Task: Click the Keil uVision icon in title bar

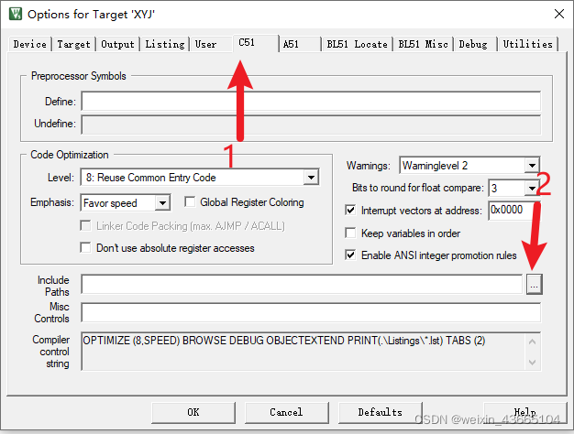Action: (x=16, y=14)
